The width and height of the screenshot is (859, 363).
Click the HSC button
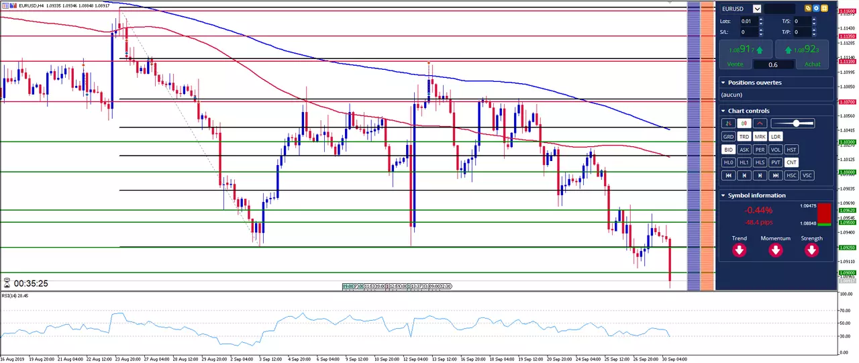[791, 175]
